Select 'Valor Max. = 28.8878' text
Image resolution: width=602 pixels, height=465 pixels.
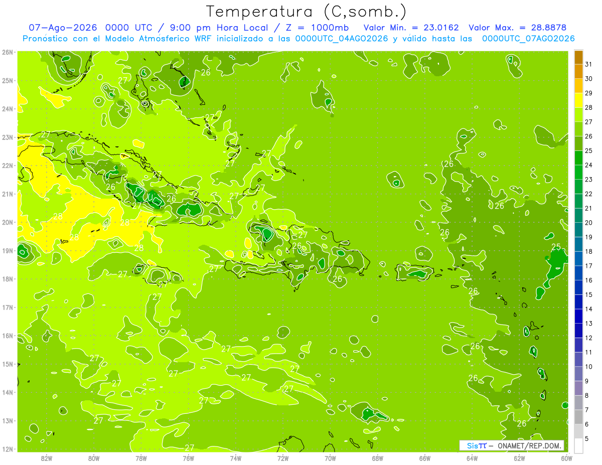[x=518, y=28]
